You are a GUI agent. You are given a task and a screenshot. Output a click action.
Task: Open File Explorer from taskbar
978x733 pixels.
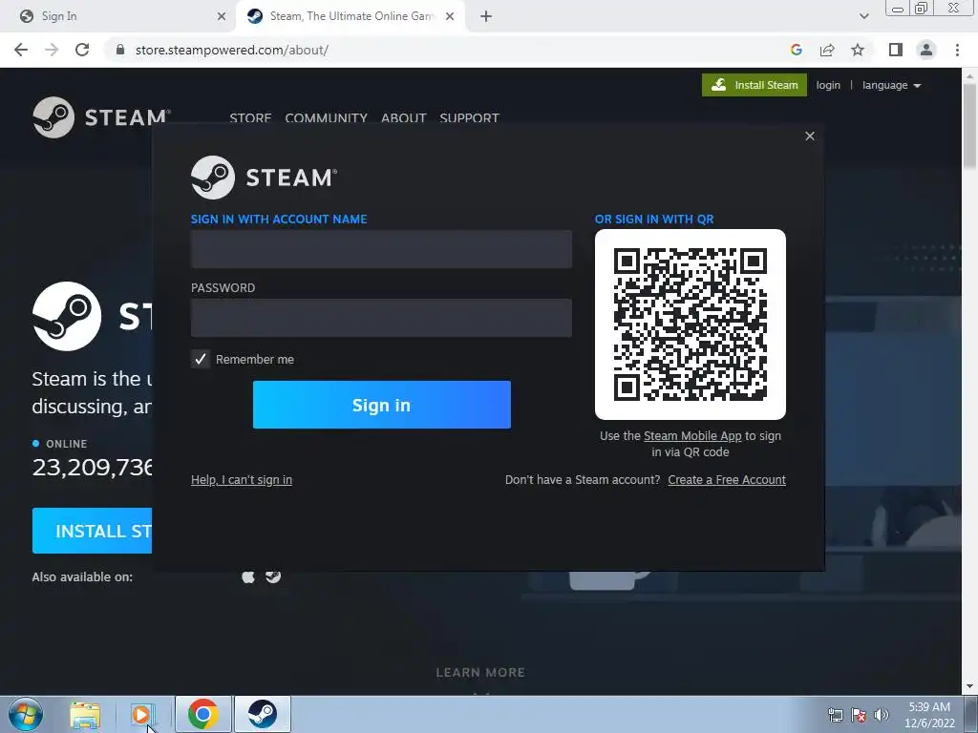point(85,714)
